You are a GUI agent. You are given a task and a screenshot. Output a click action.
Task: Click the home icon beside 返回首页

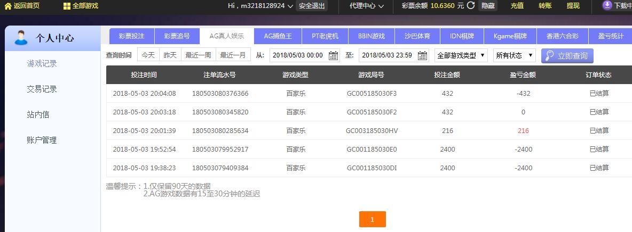click(7, 6)
